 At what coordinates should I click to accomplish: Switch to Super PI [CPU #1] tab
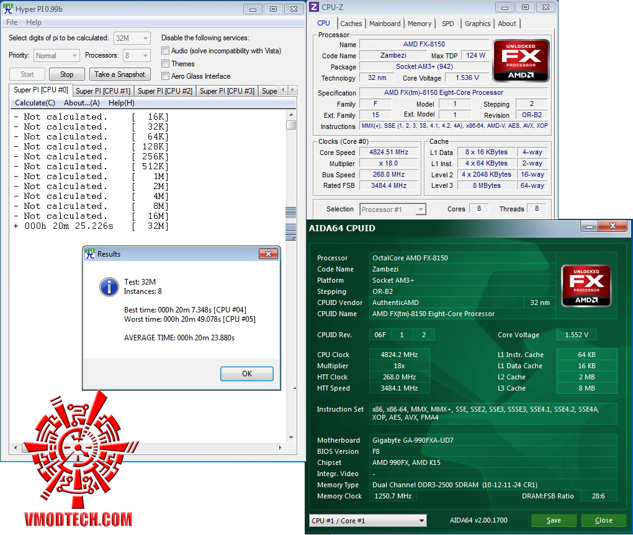(x=103, y=91)
